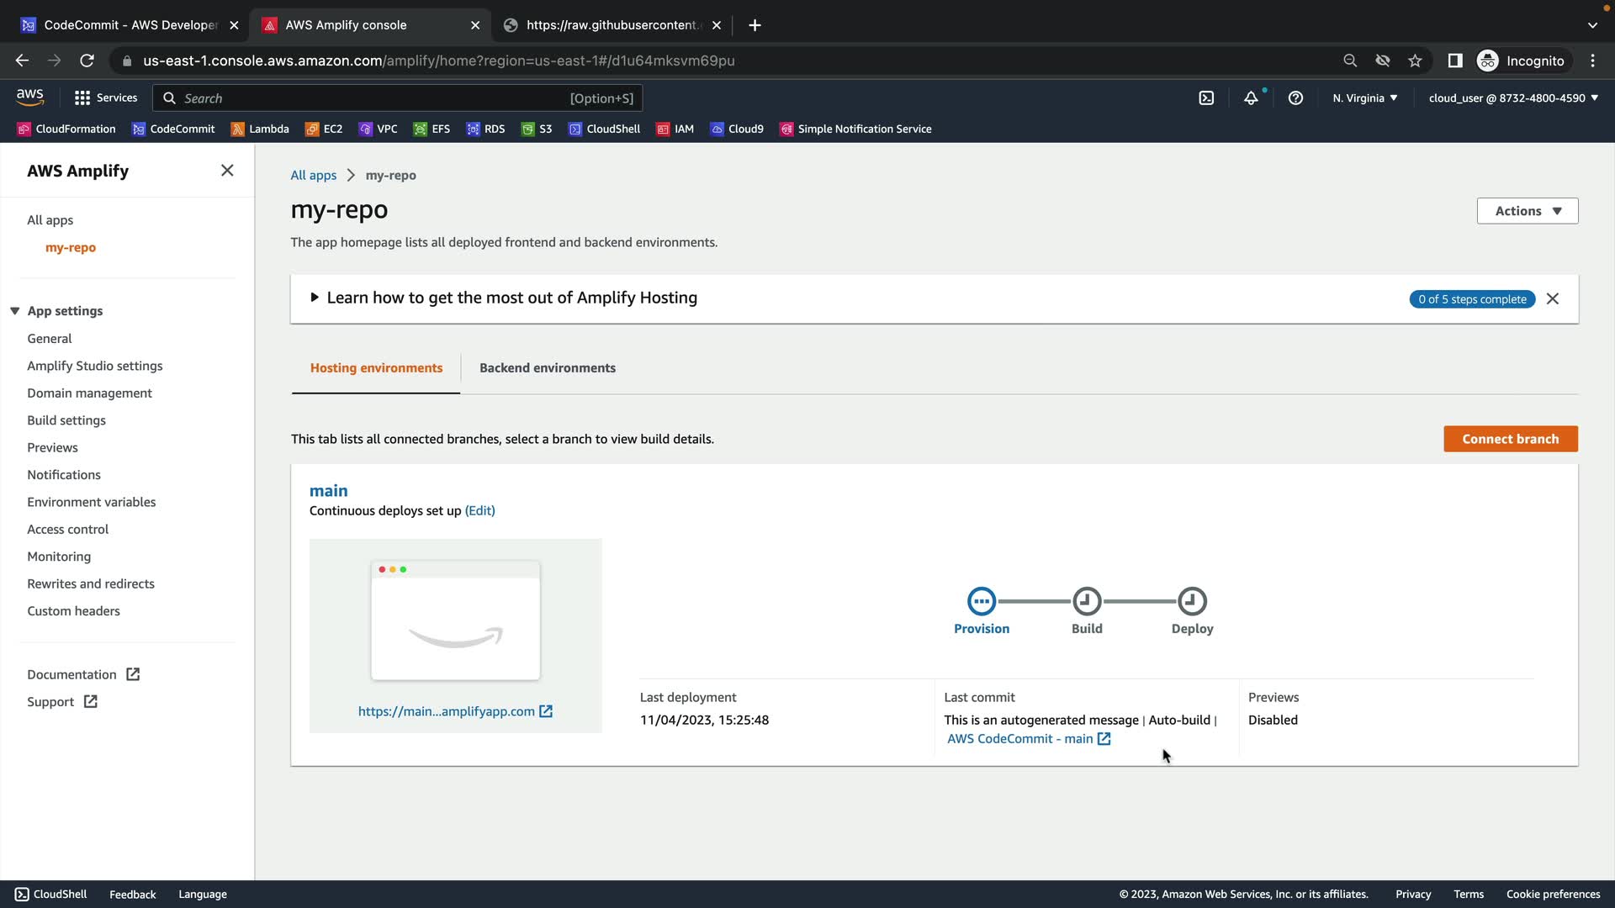Screen dimensions: 1615x908
Task: Click the app preview thumbnail image
Action: (455, 620)
